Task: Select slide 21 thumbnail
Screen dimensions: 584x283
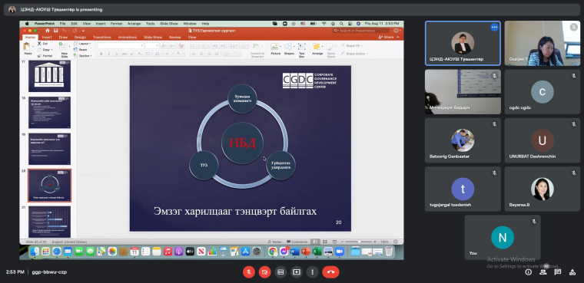Action: [x=49, y=222]
